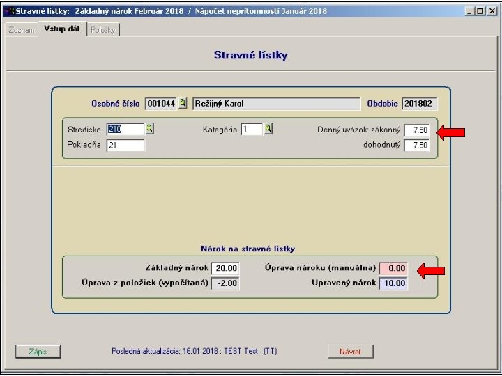Image resolution: width=502 pixels, height=376 pixels.
Task: Click the Stravné lístky heading
Action: click(x=251, y=55)
